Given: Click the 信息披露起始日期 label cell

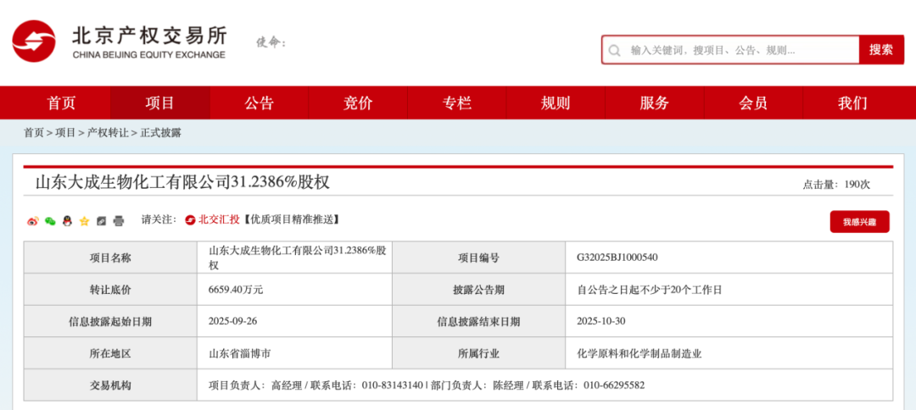Looking at the screenshot, I should click(x=110, y=321).
